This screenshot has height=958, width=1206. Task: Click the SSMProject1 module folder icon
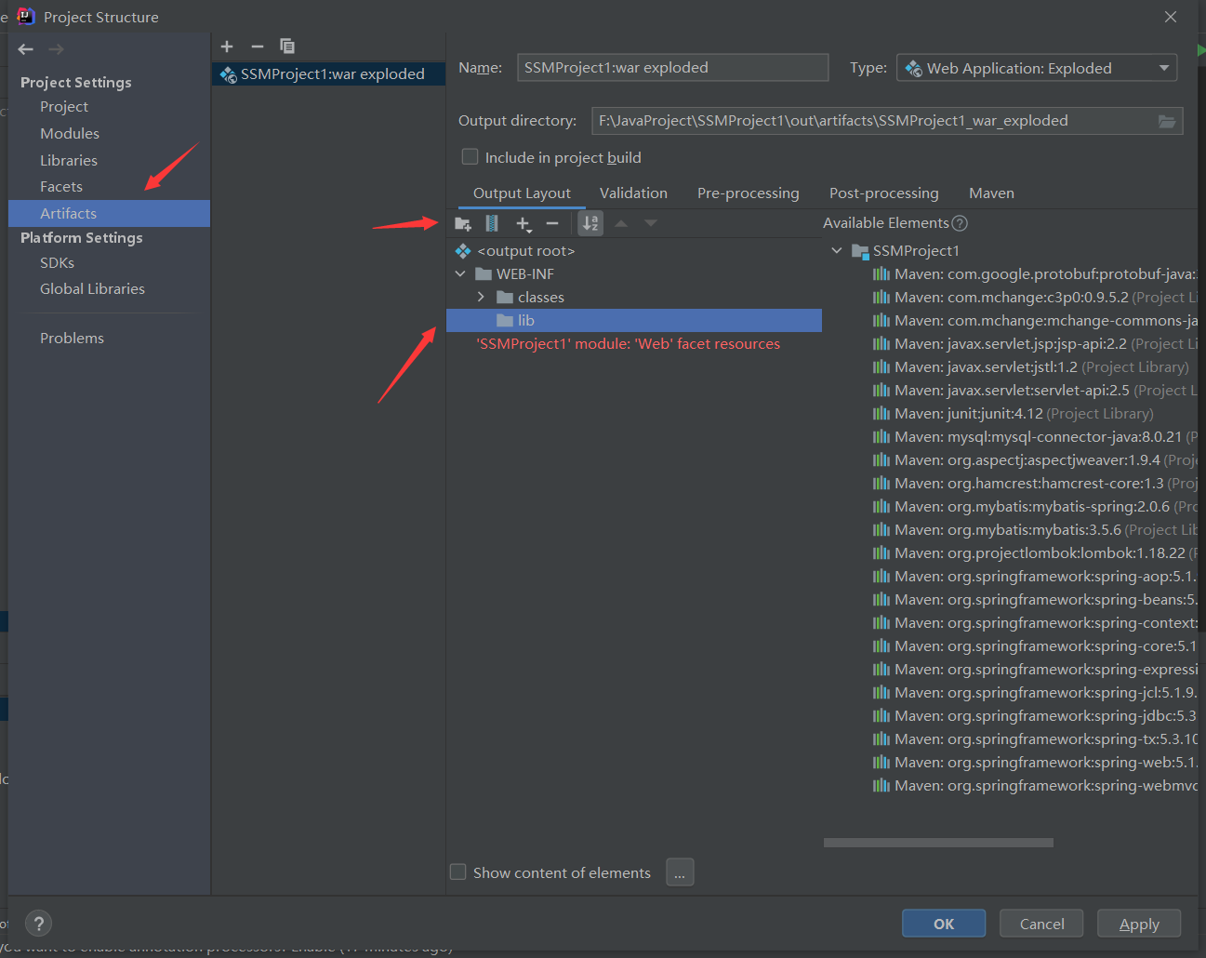[860, 251]
